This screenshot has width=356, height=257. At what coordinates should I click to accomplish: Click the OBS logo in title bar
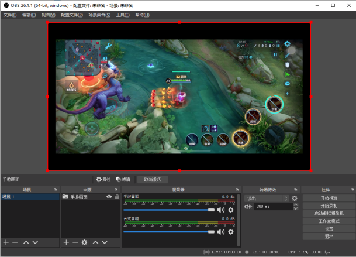pos(6,5)
